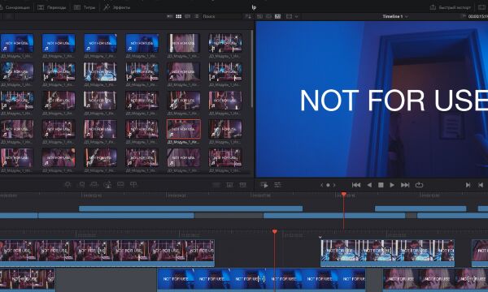Switch media pool to thumbnail grid view

tap(179, 16)
